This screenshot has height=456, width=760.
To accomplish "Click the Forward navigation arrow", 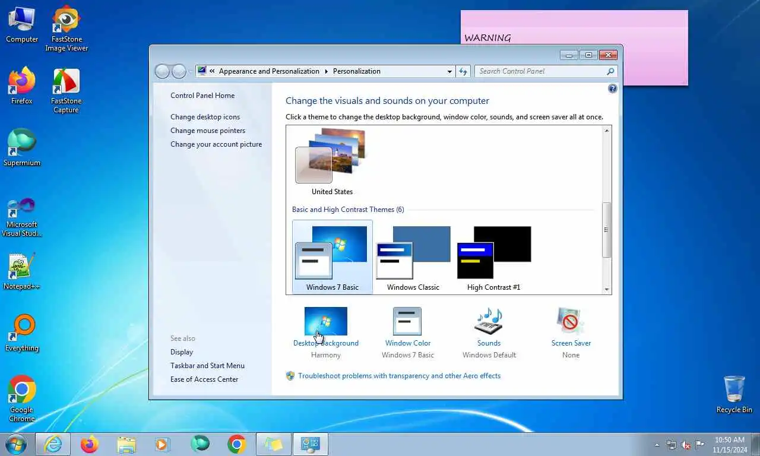I will [x=179, y=71].
